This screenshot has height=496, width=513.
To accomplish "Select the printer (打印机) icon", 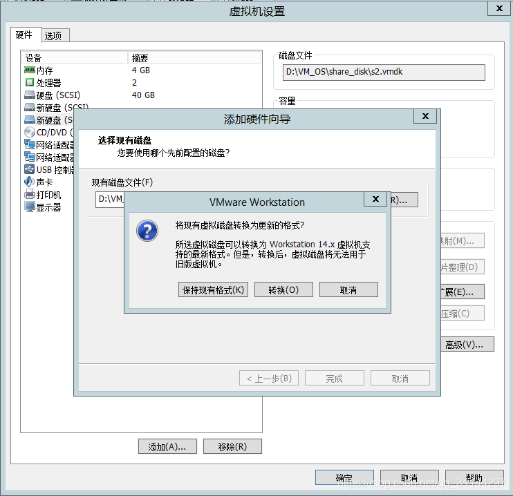I will 30,194.
